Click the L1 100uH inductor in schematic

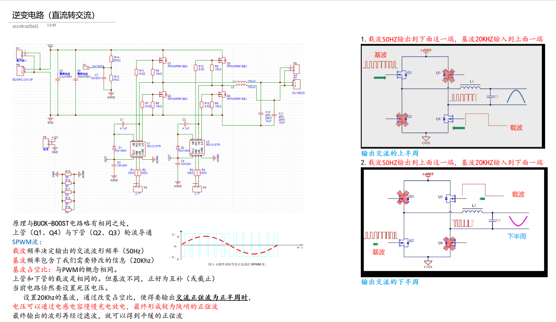coord(241,82)
